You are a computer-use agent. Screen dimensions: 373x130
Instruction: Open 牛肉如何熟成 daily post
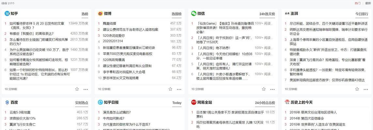114,118
